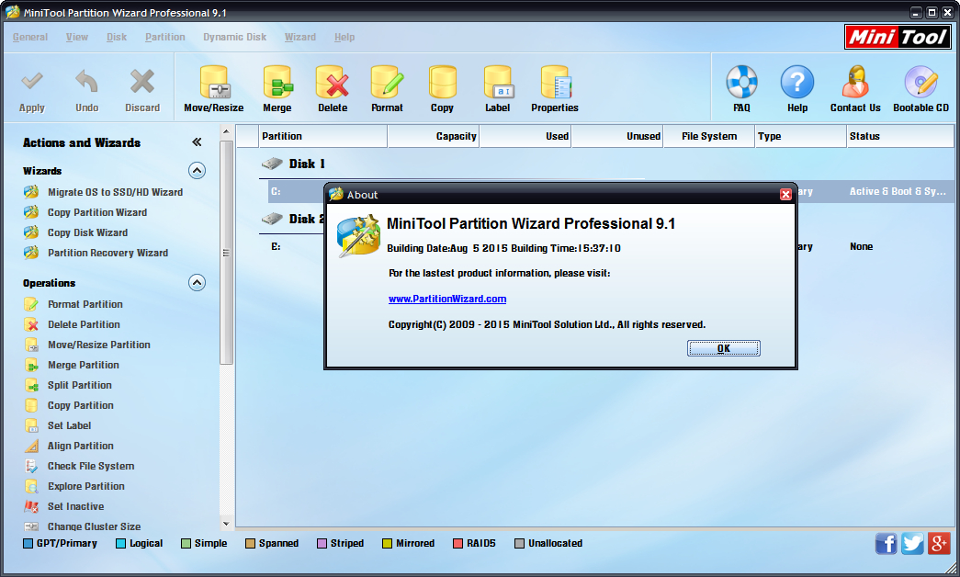Launch Migrate OS to SSD/HD Wizard

[x=115, y=192]
